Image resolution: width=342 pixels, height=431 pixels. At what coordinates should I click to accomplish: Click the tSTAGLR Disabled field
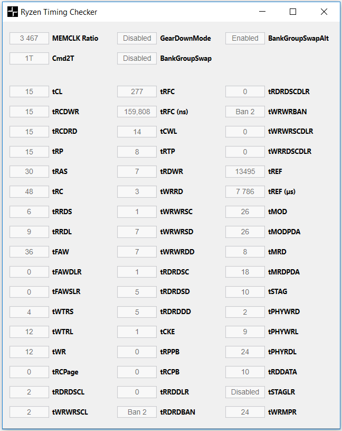(x=245, y=392)
